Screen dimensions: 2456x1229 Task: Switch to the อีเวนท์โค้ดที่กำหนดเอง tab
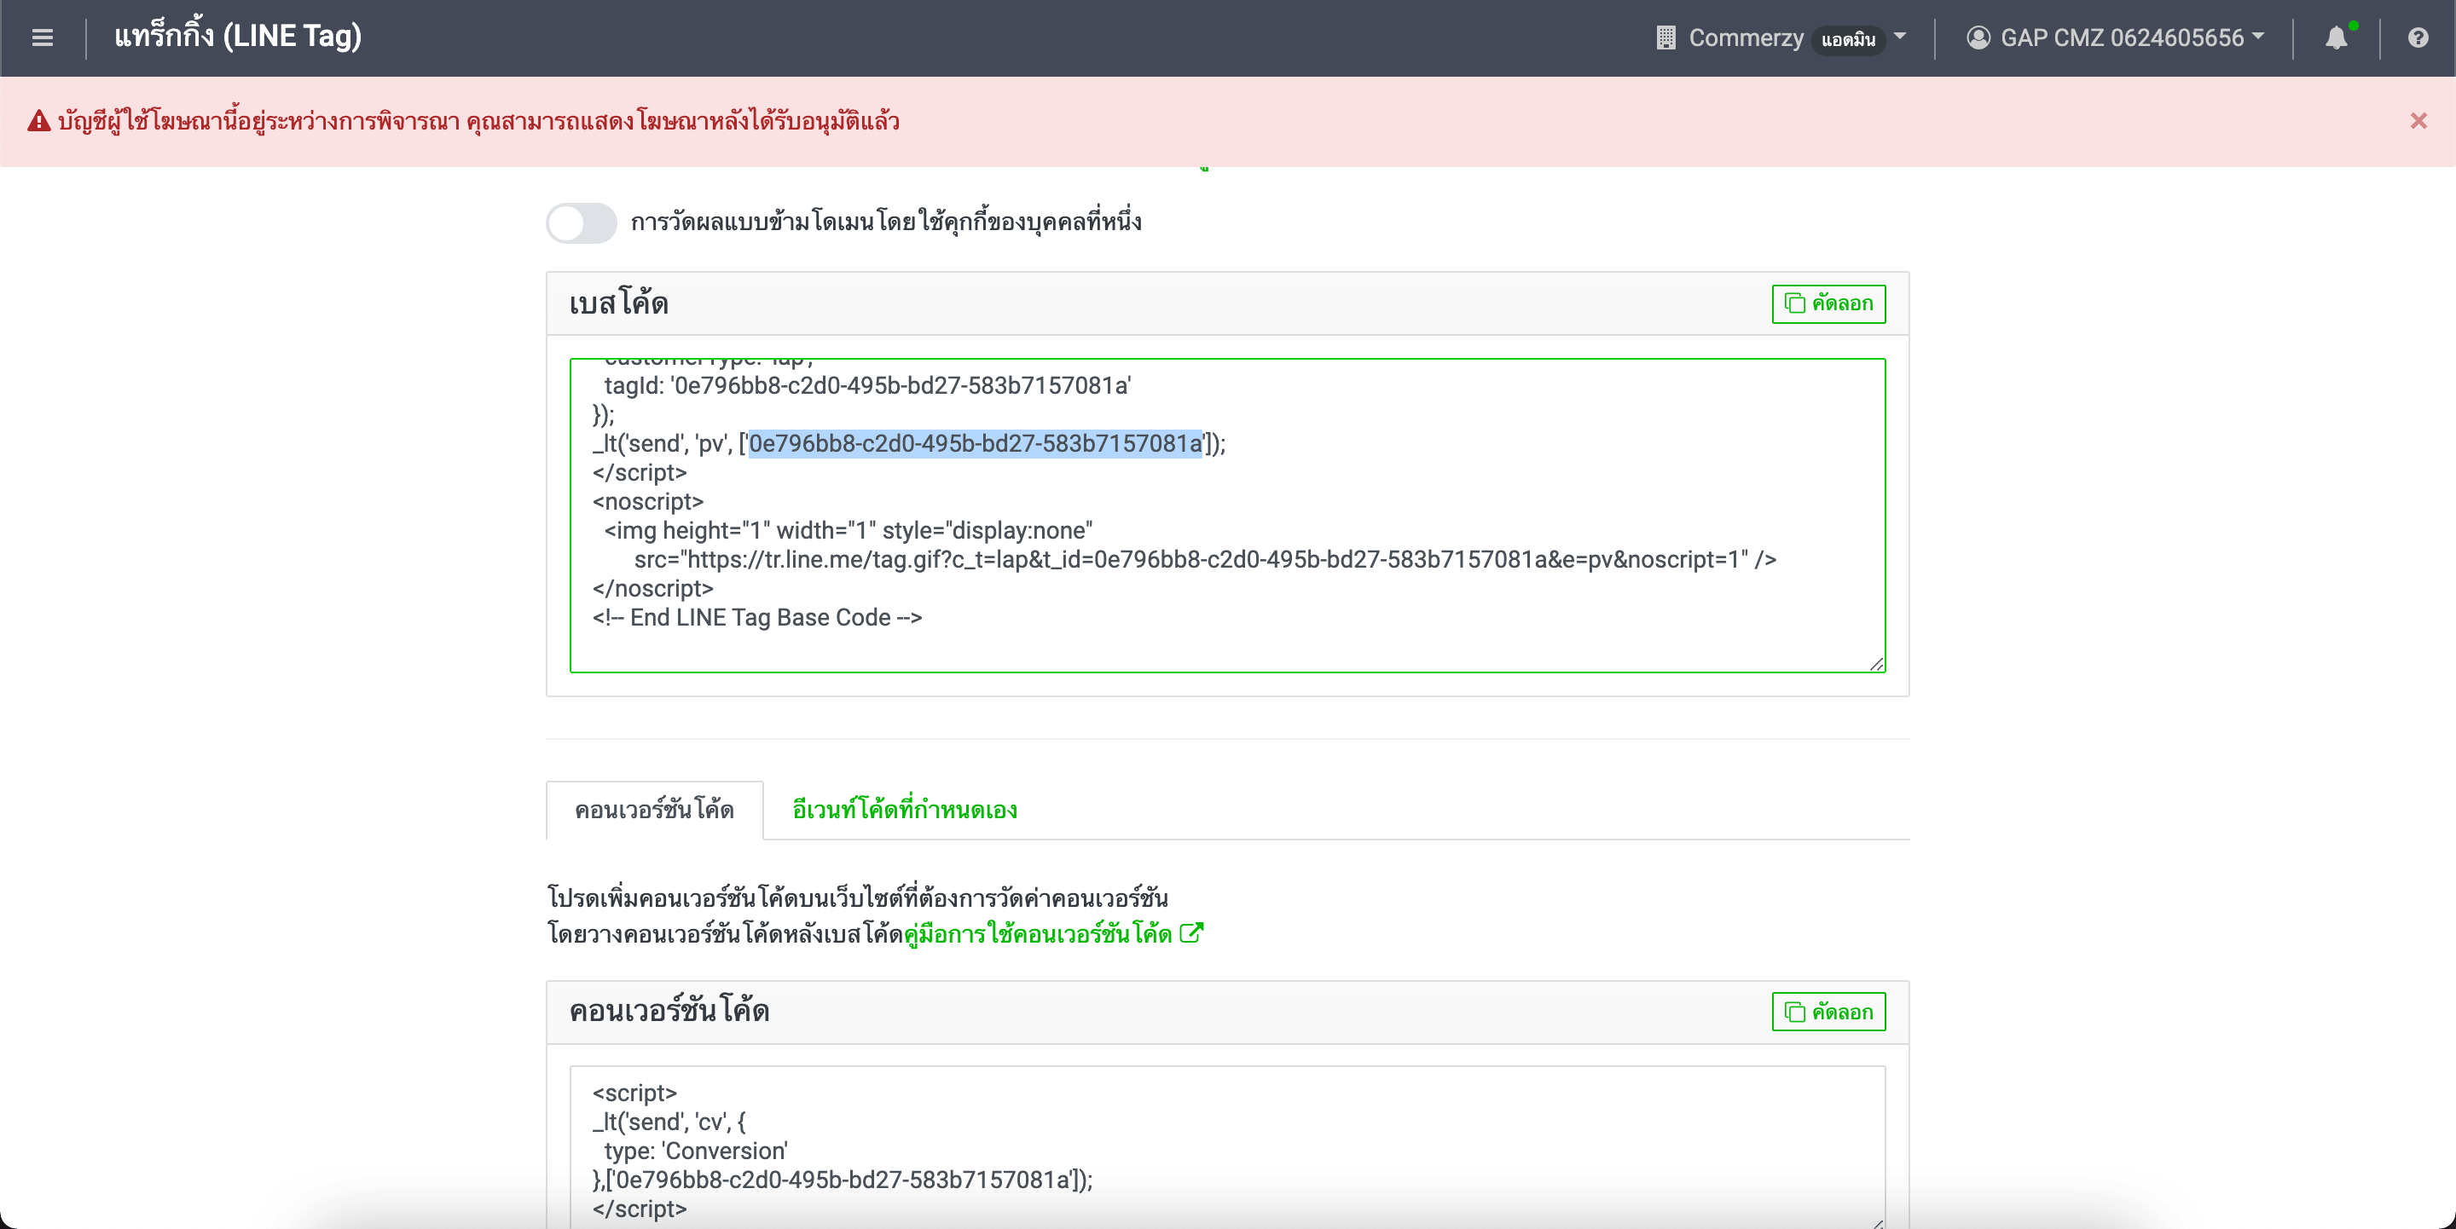point(904,810)
